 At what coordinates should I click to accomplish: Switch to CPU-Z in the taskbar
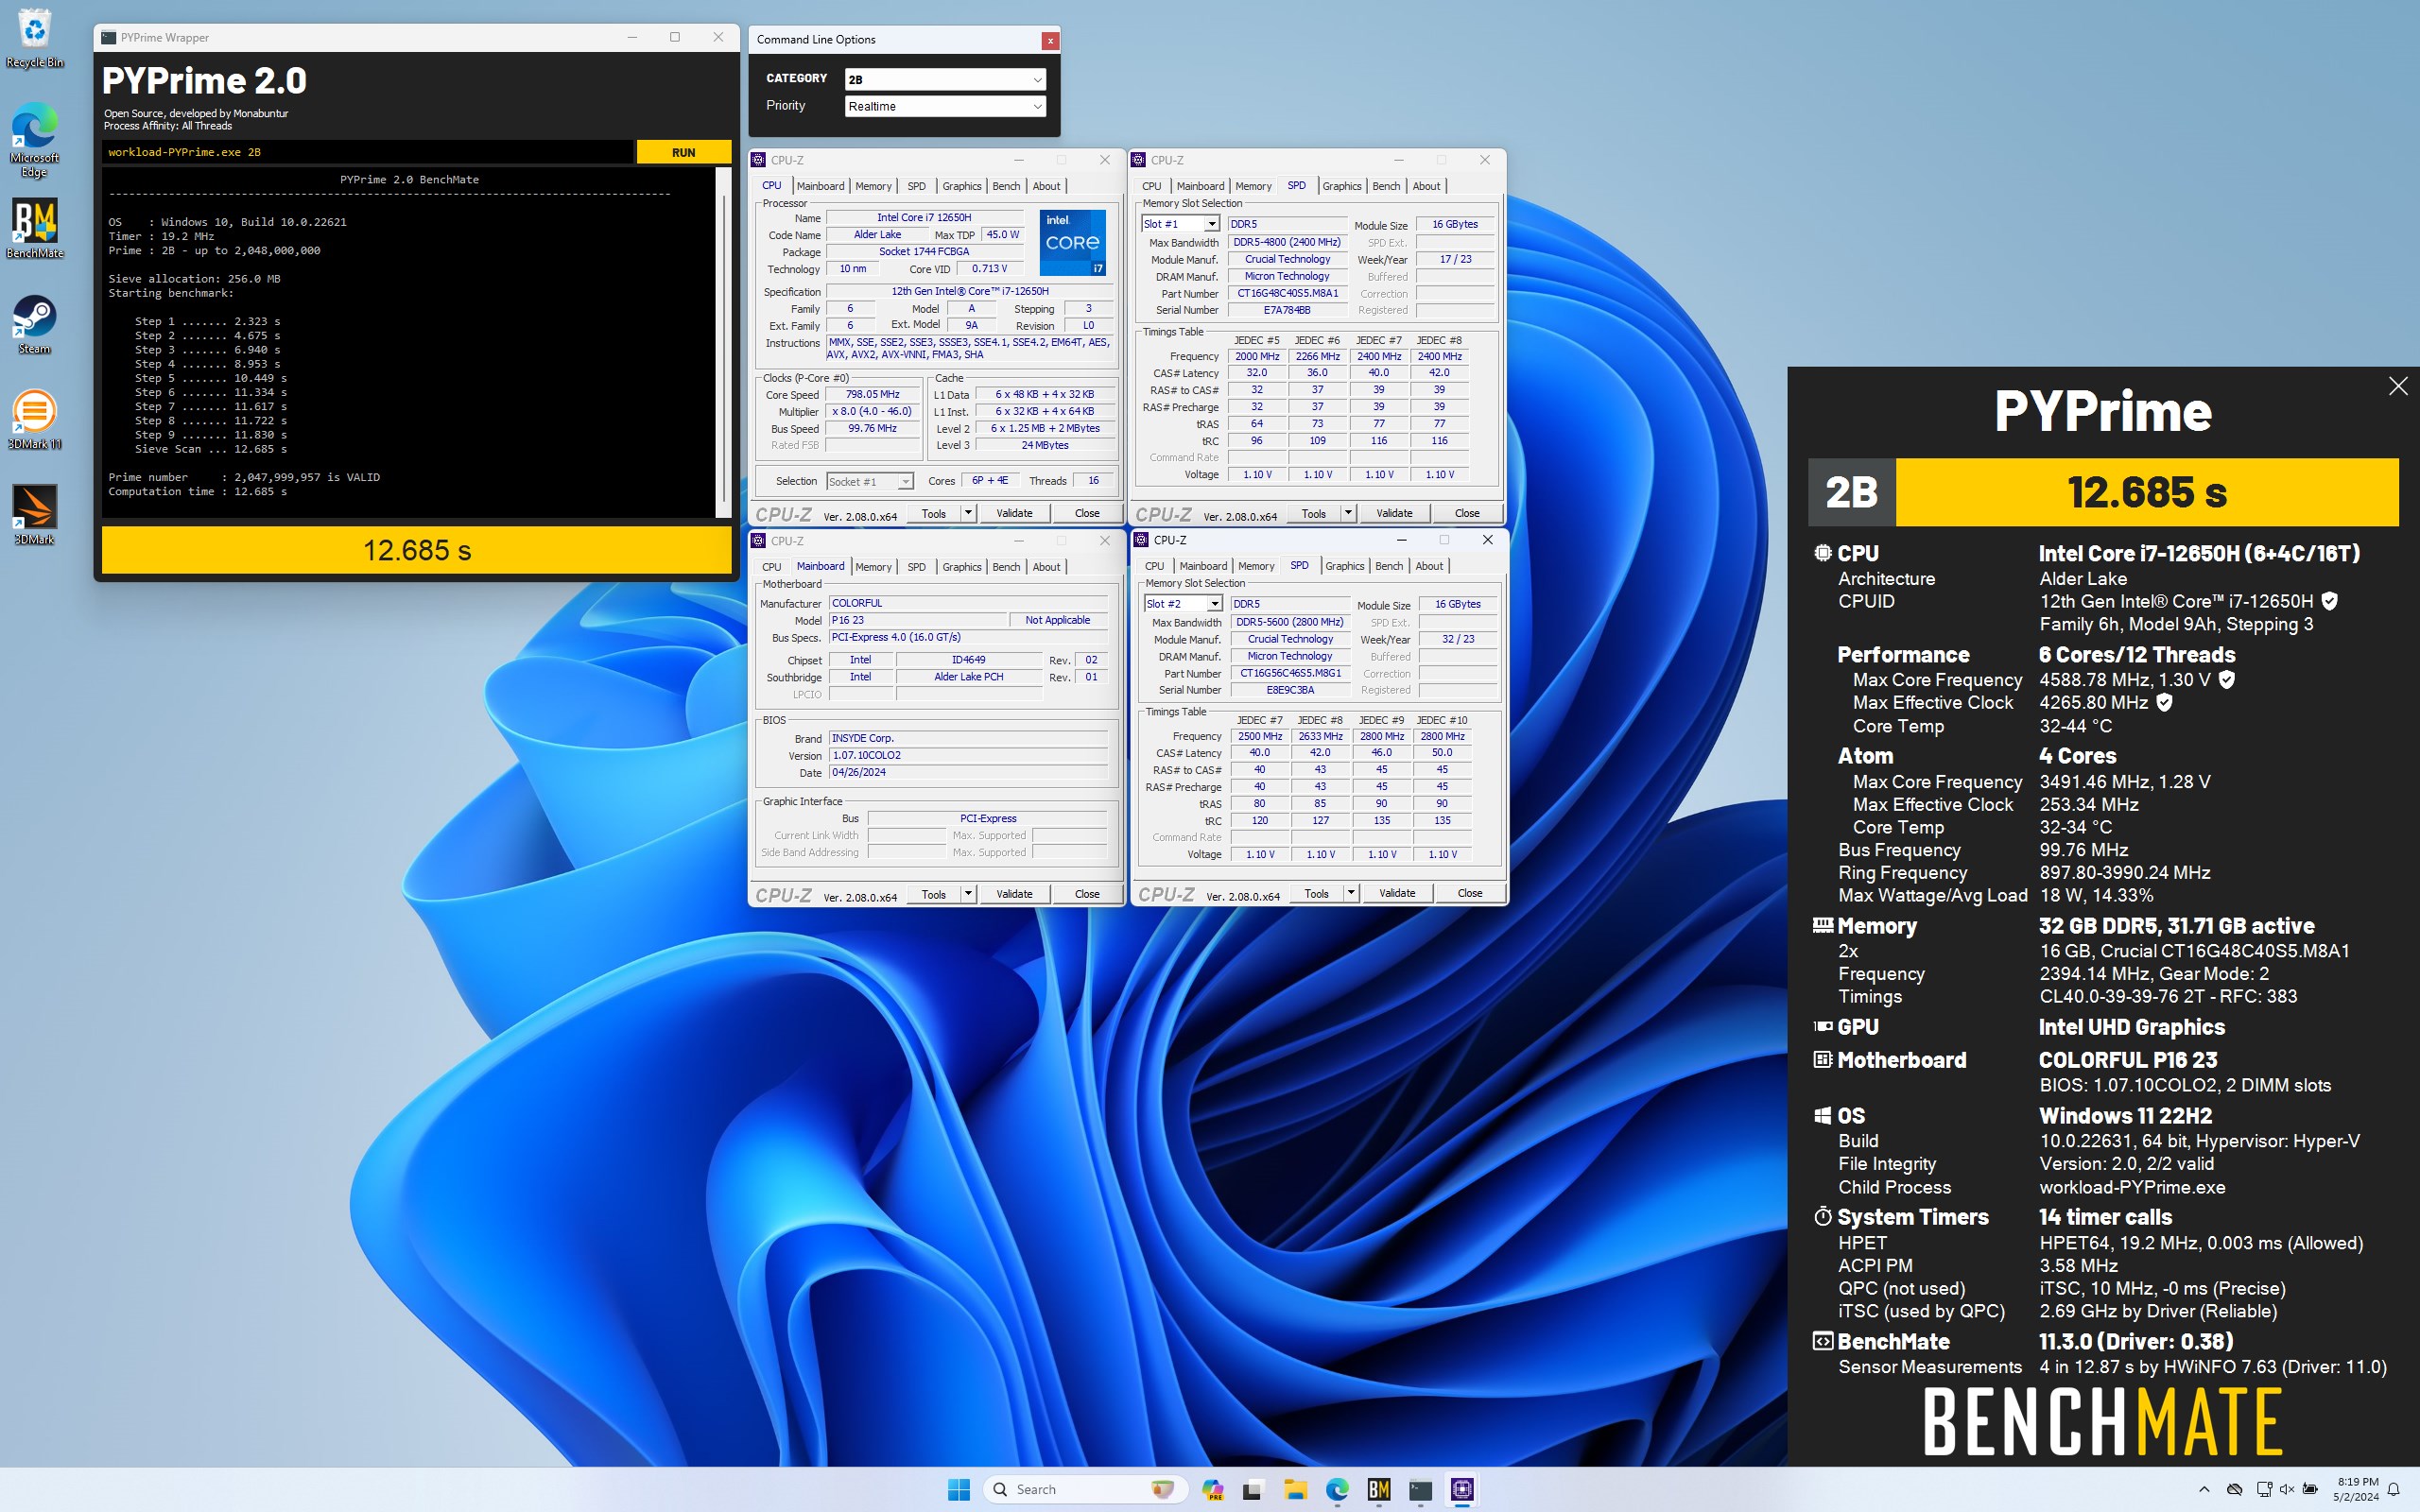click(x=1462, y=1489)
